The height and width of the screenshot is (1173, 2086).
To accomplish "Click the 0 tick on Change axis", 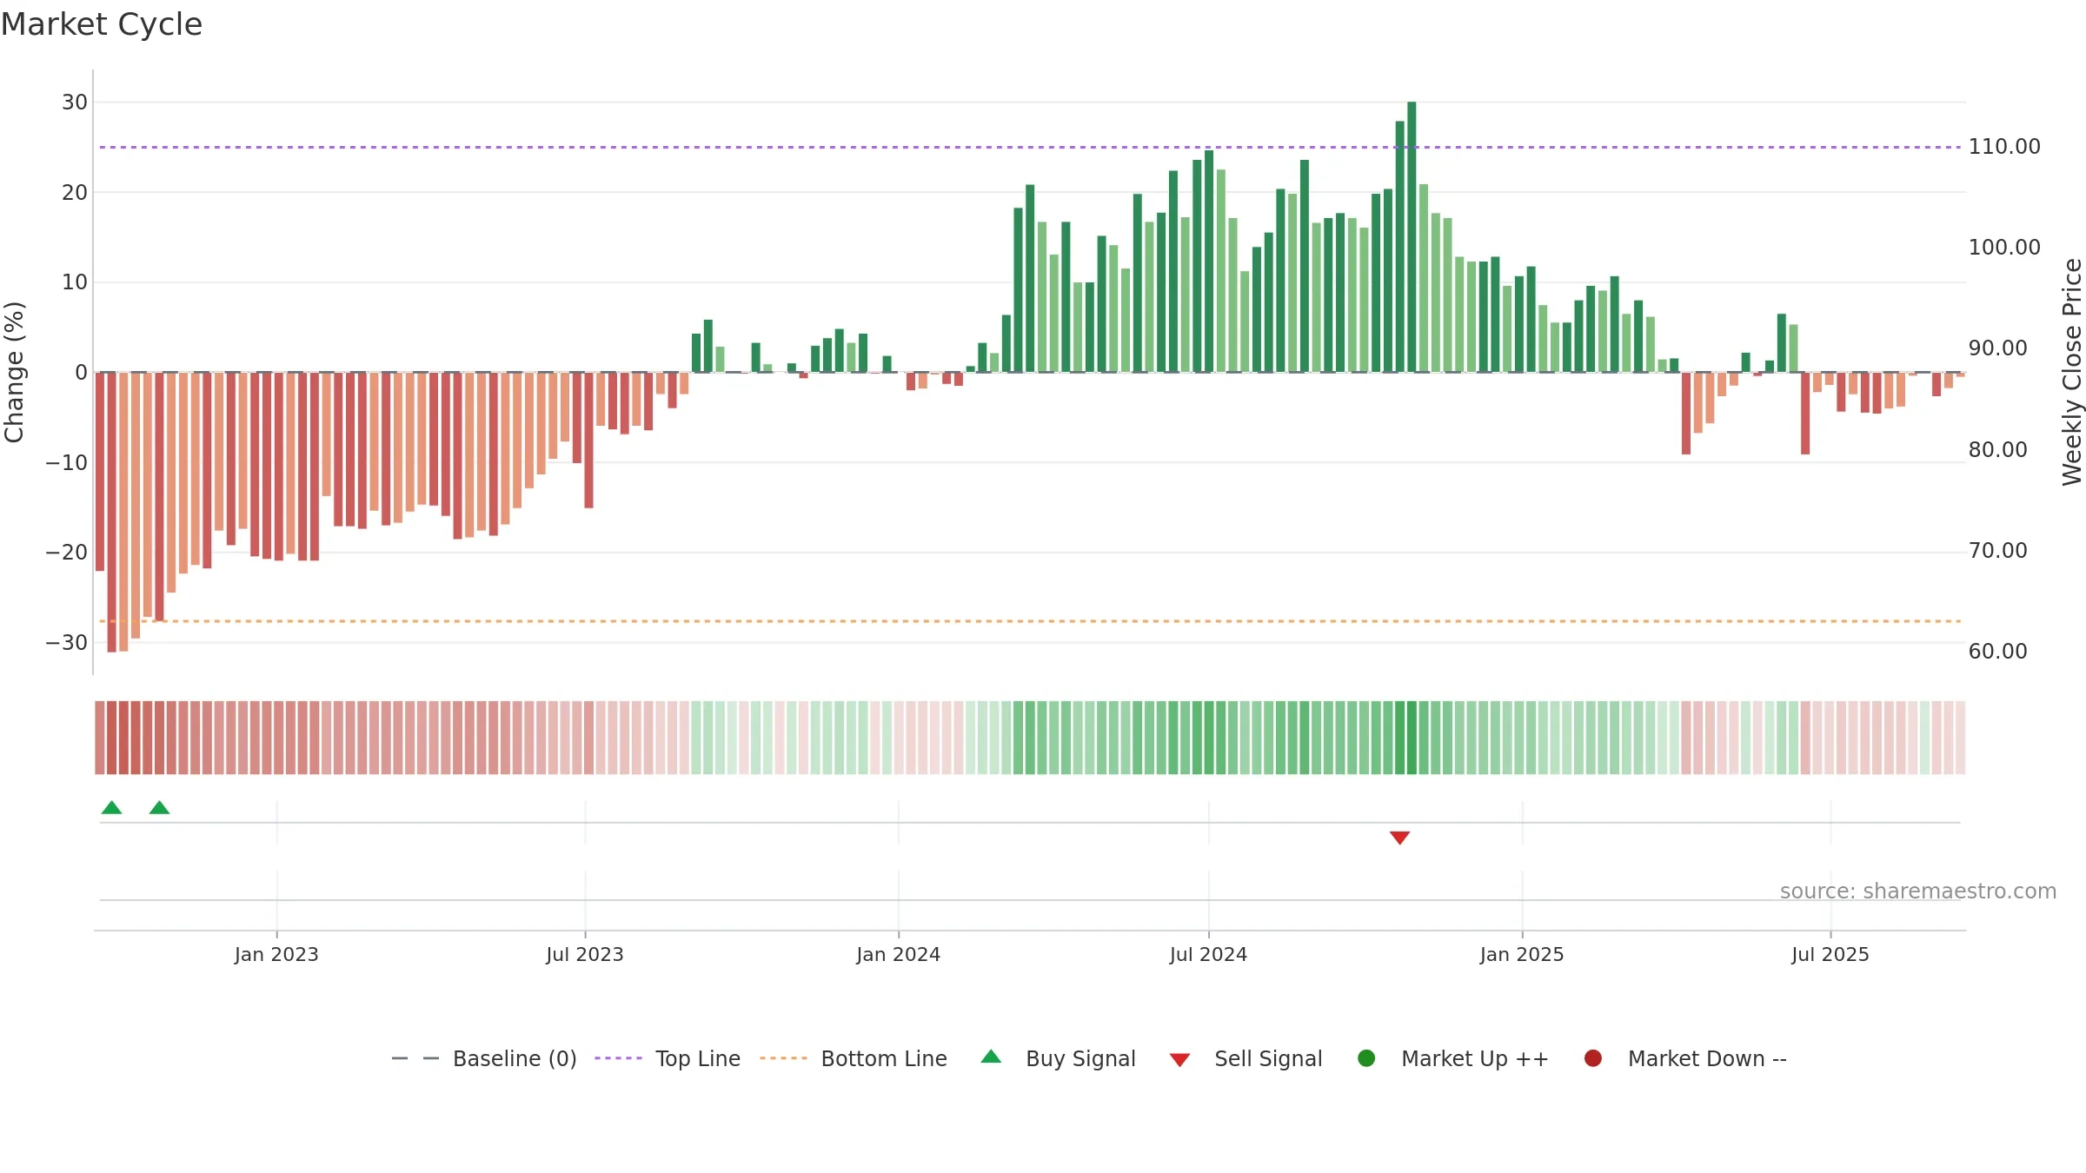I will click(x=82, y=373).
